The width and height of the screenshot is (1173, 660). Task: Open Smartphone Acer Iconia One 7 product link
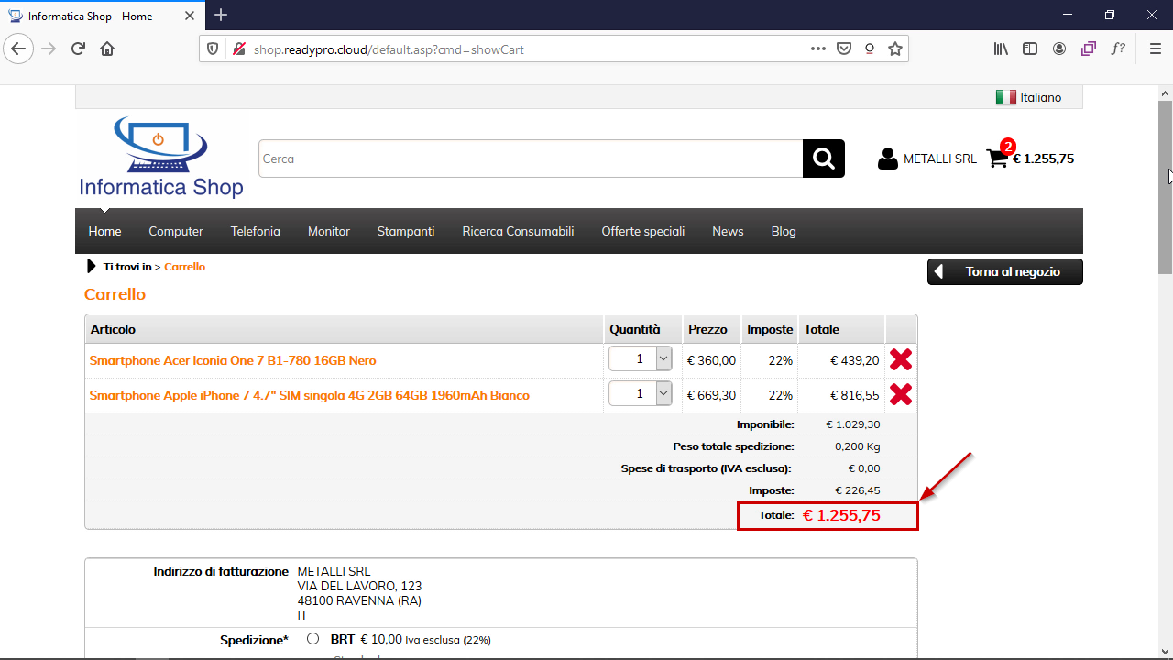(x=233, y=360)
